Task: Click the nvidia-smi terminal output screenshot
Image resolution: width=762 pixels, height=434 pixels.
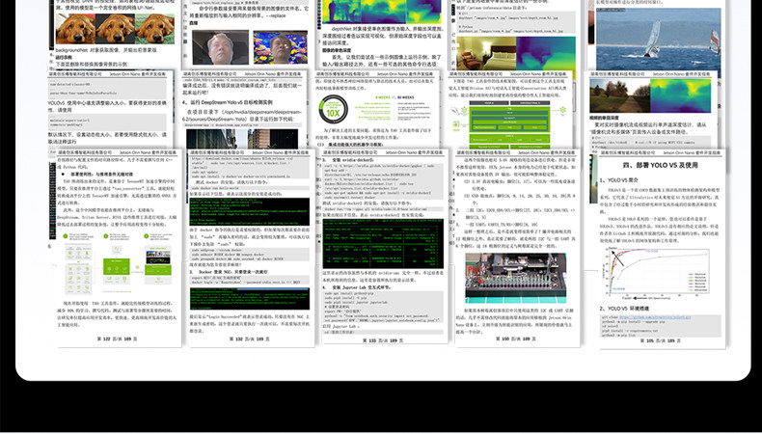Action: tap(383, 243)
